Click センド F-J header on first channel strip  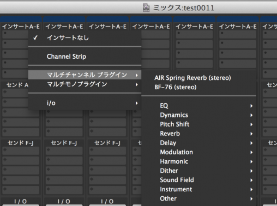(21, 143)
